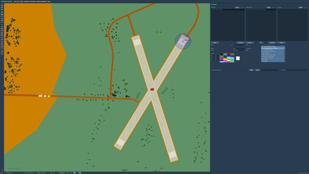Click the New button under the triggers list
Image resolution: width=309 pixels, height=174 pixels.
(215, 43)
